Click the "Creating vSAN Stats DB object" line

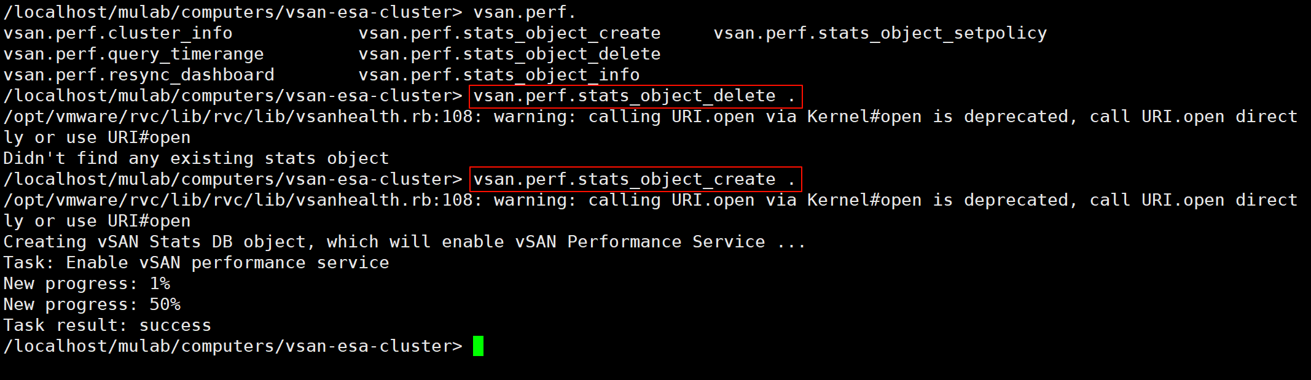coord(404,242)
